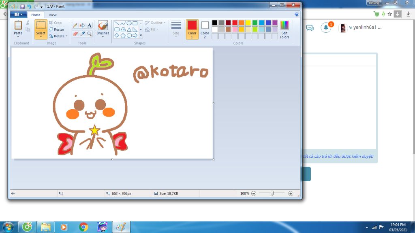Open the Size line thickness dropdown
The width and height of the screenshot is (415, 233).
tap(176, 29)
